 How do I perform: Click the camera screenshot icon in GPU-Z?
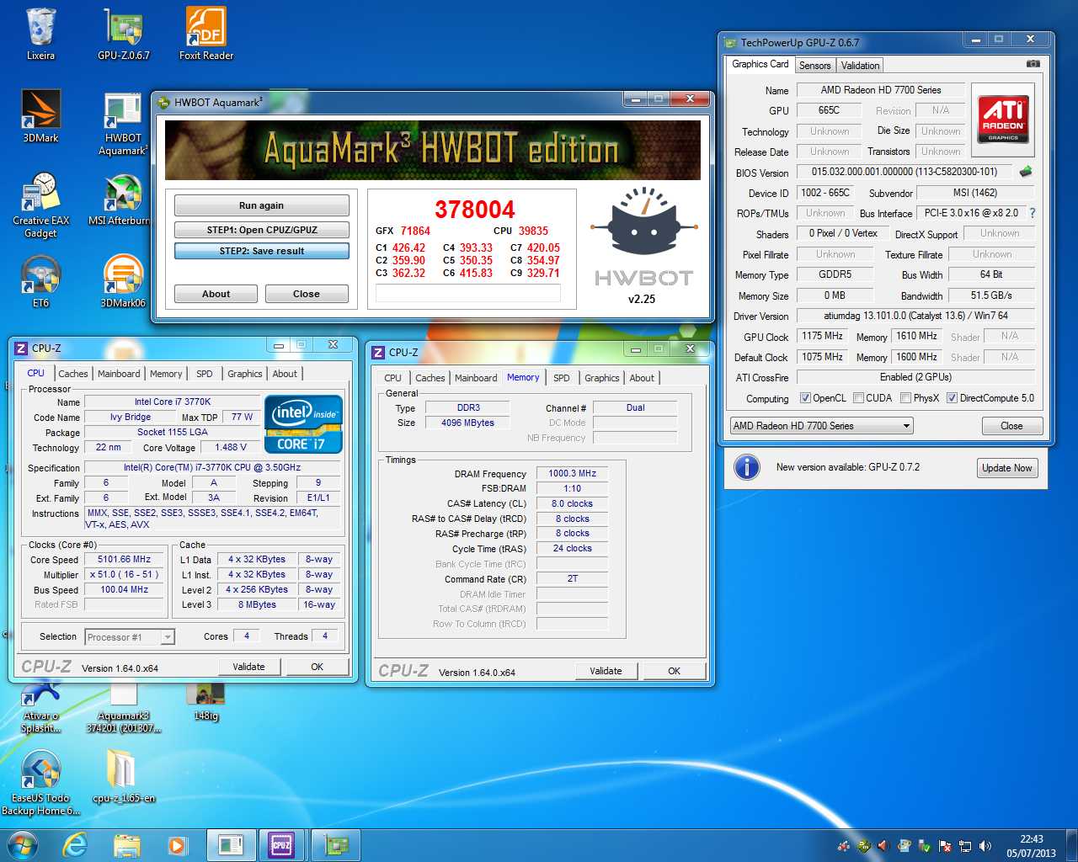(1033, 64)
